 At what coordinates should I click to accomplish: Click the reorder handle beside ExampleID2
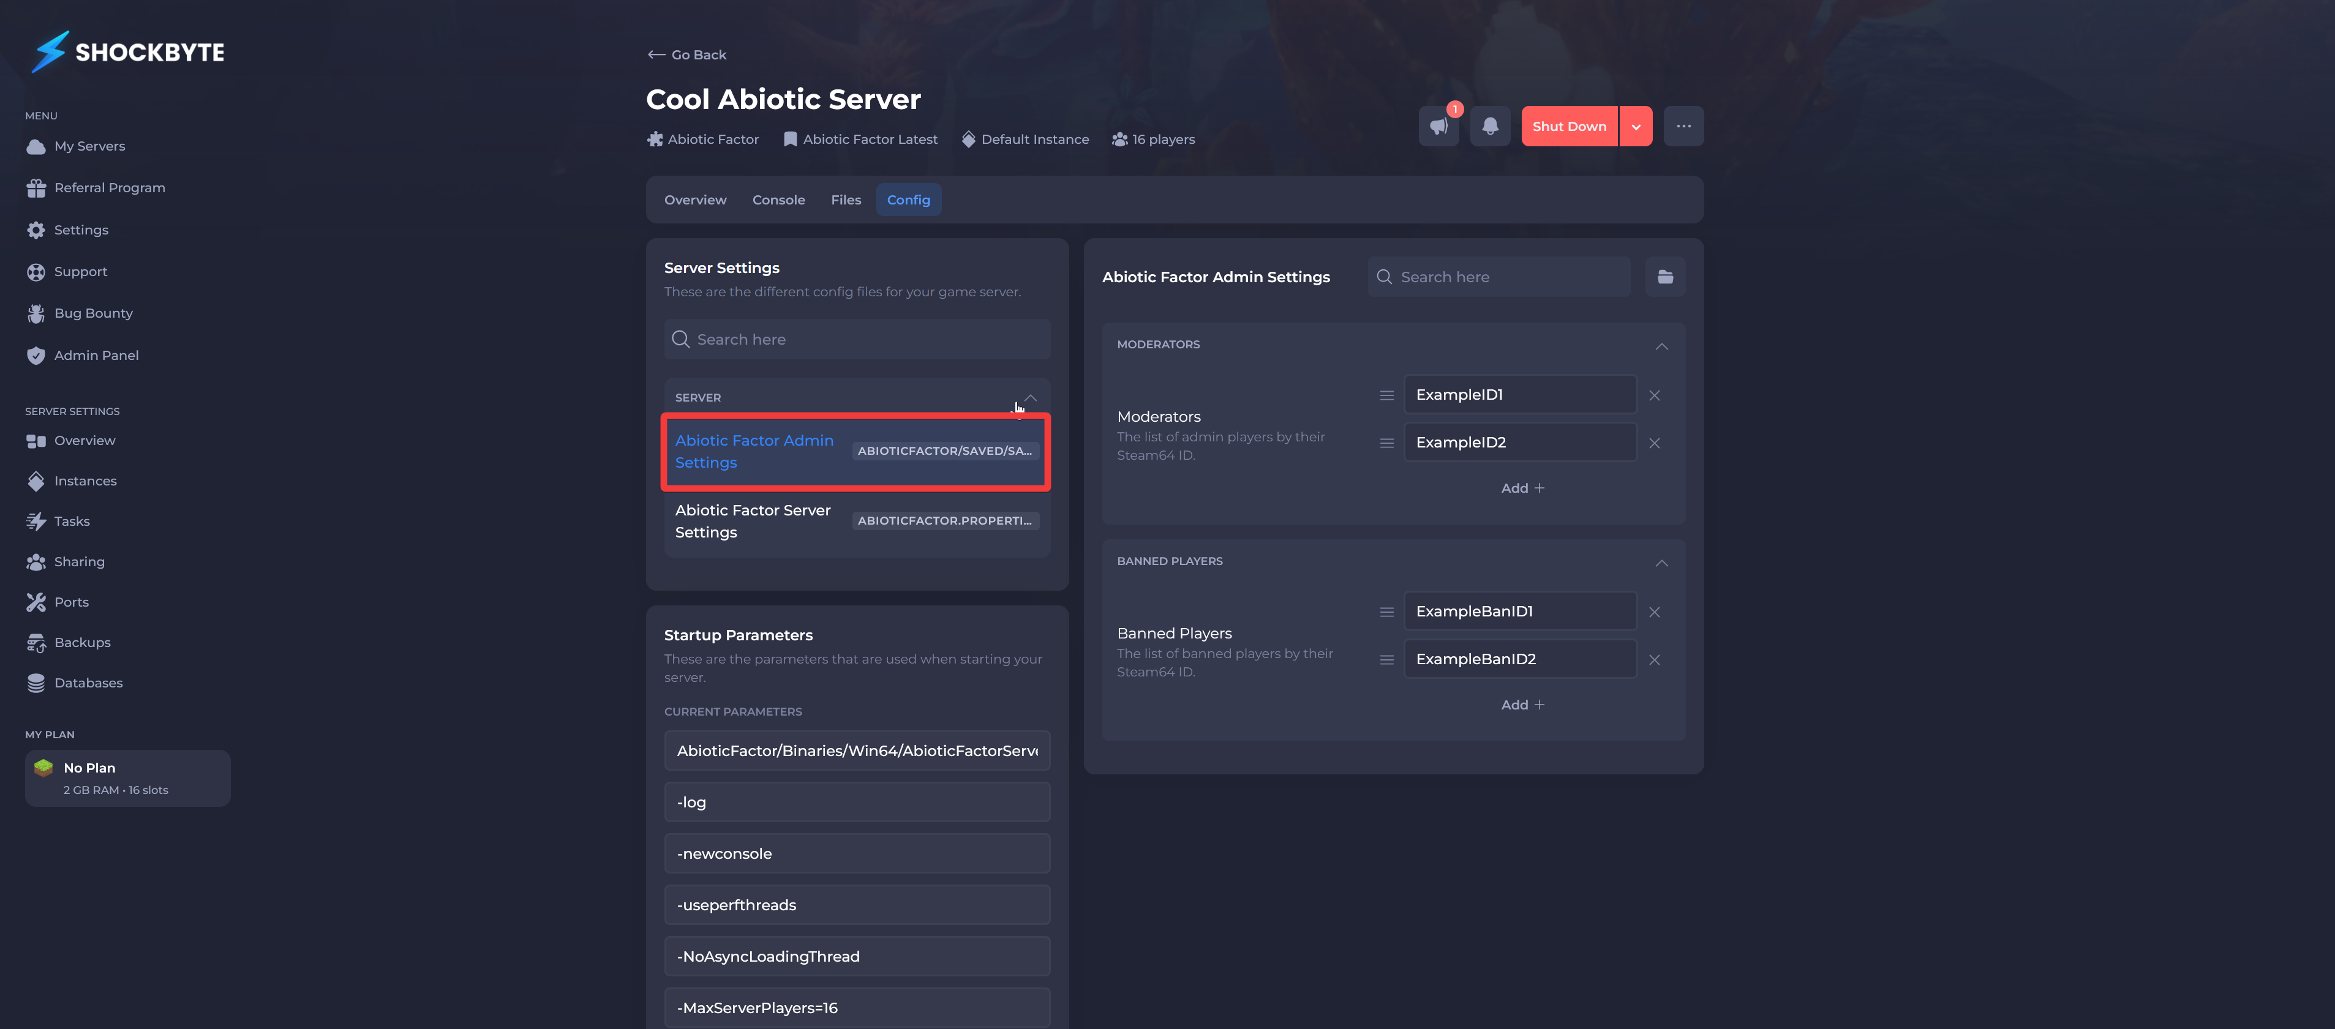tap(1386, 443)
